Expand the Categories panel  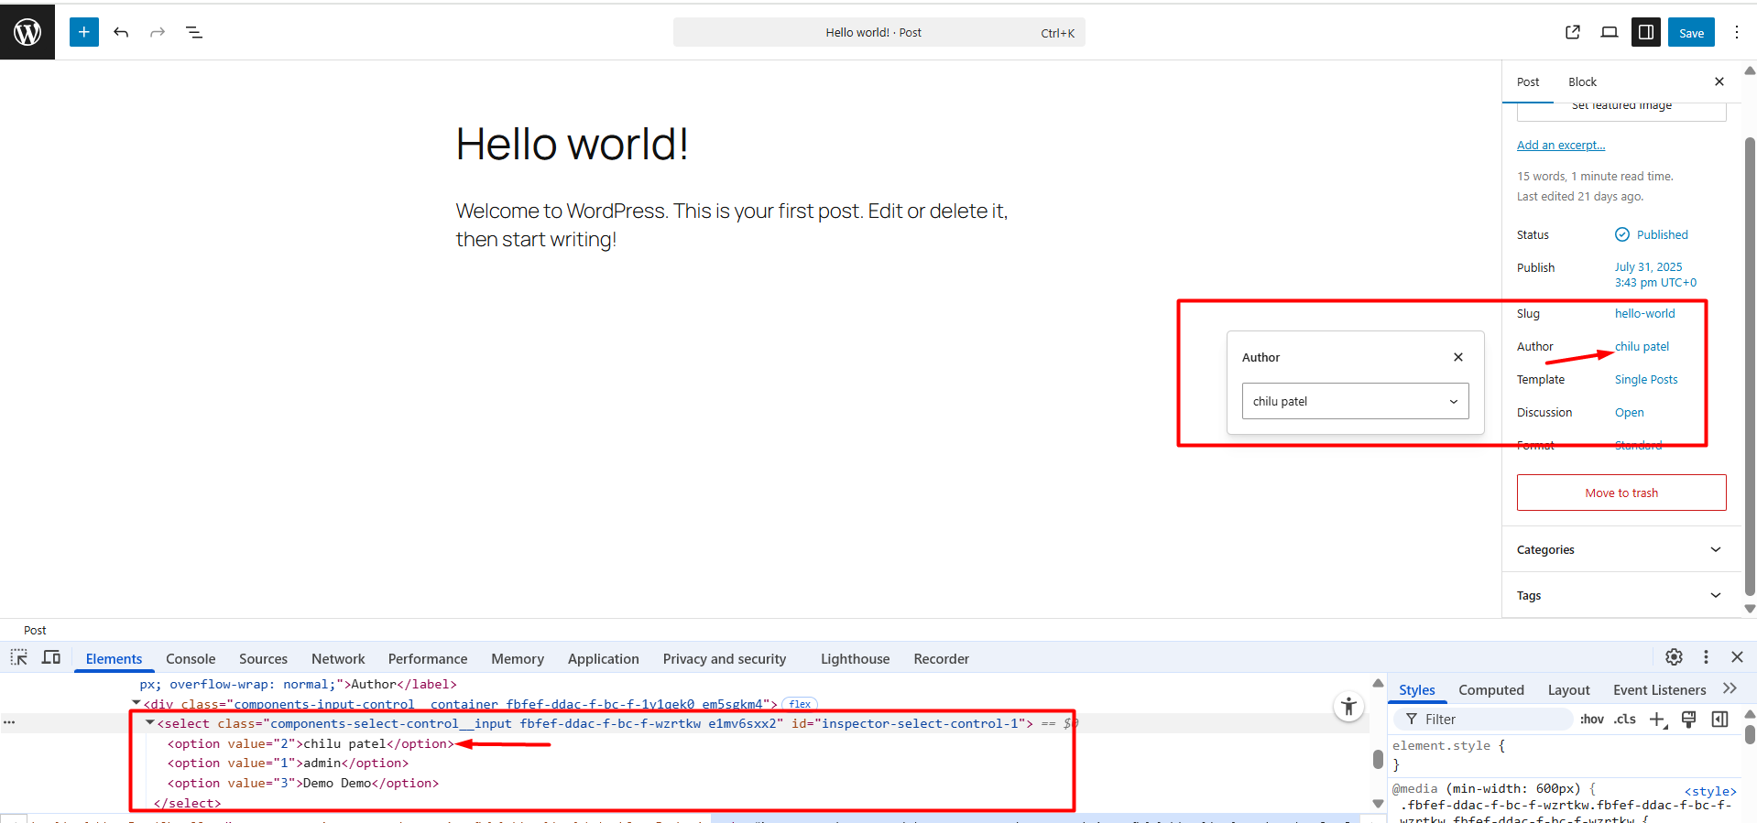point(1621,549)
